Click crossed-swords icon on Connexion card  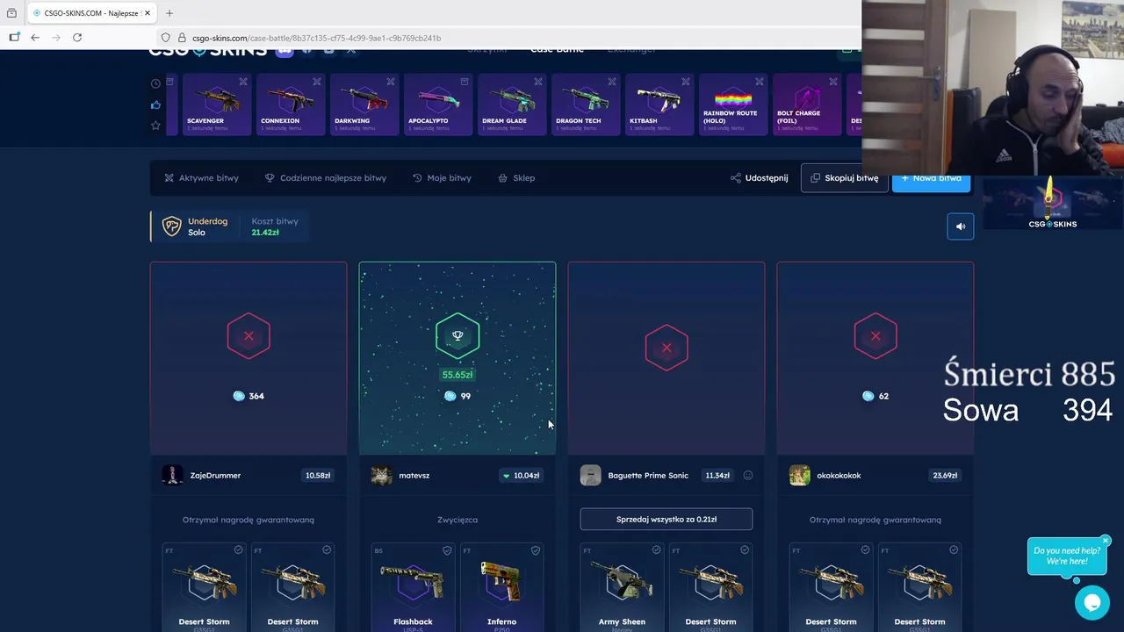317,82
